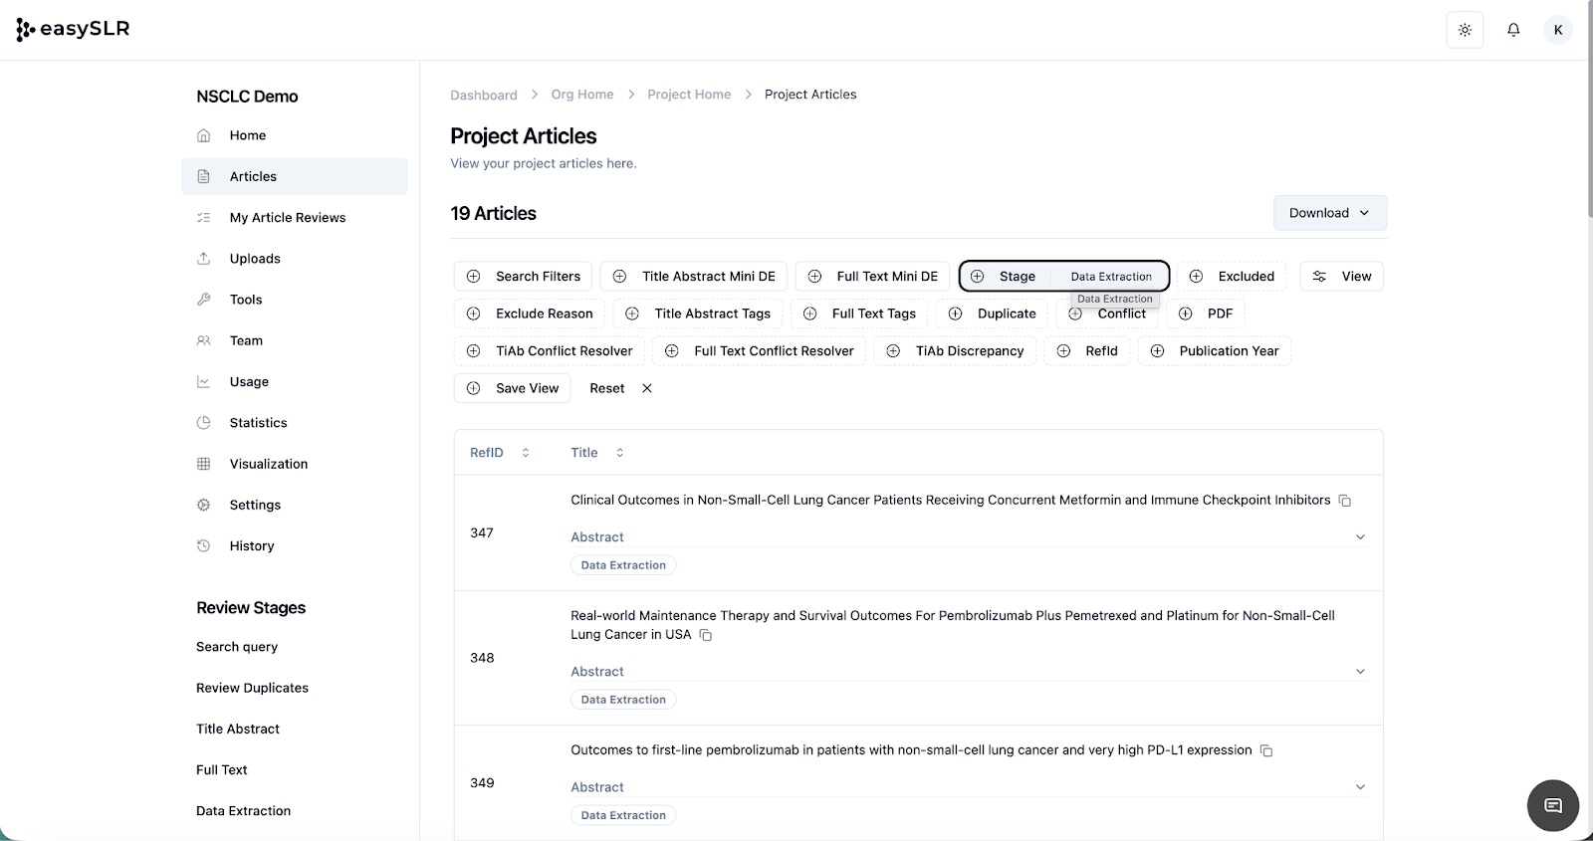Screen dimensions: 1593x841
Task: Open Visualization in the sidebar
Action: coord(268,464)
